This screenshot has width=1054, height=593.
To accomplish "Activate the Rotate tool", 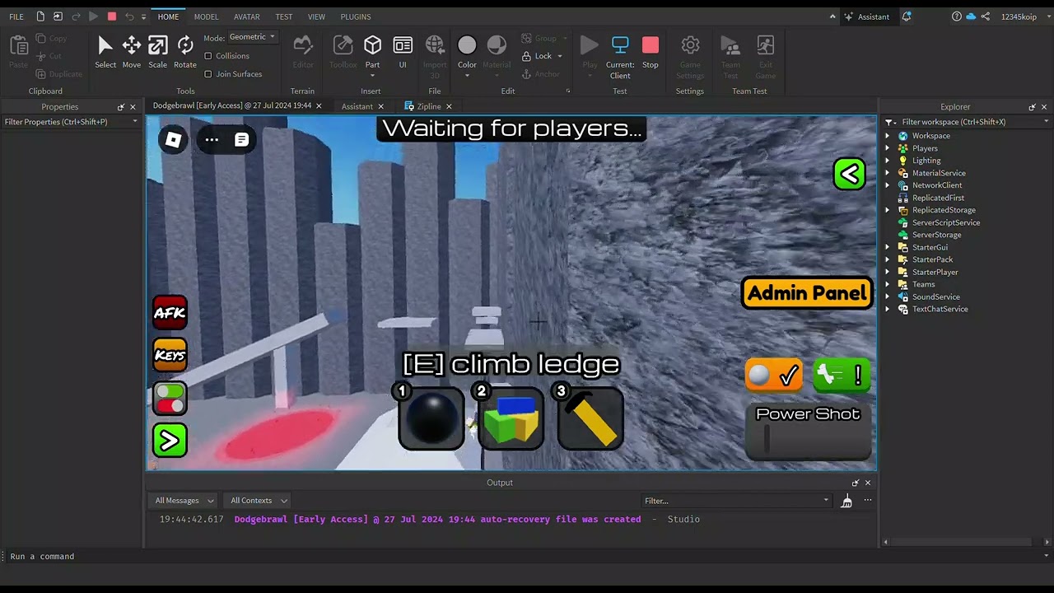I will (185, 51).
